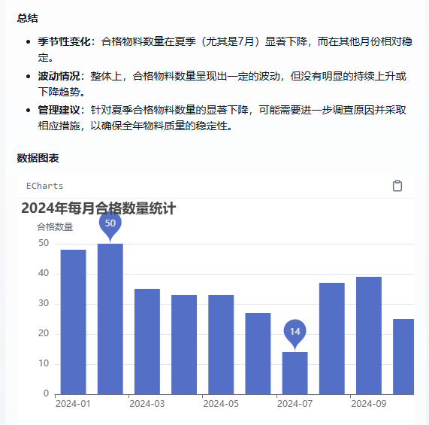
Task: Click the 数据图表 section heading
Action: (x=38, y=158)
